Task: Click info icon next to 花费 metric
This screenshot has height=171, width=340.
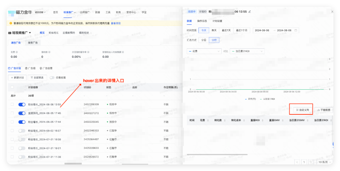Action: click(17, 52)
